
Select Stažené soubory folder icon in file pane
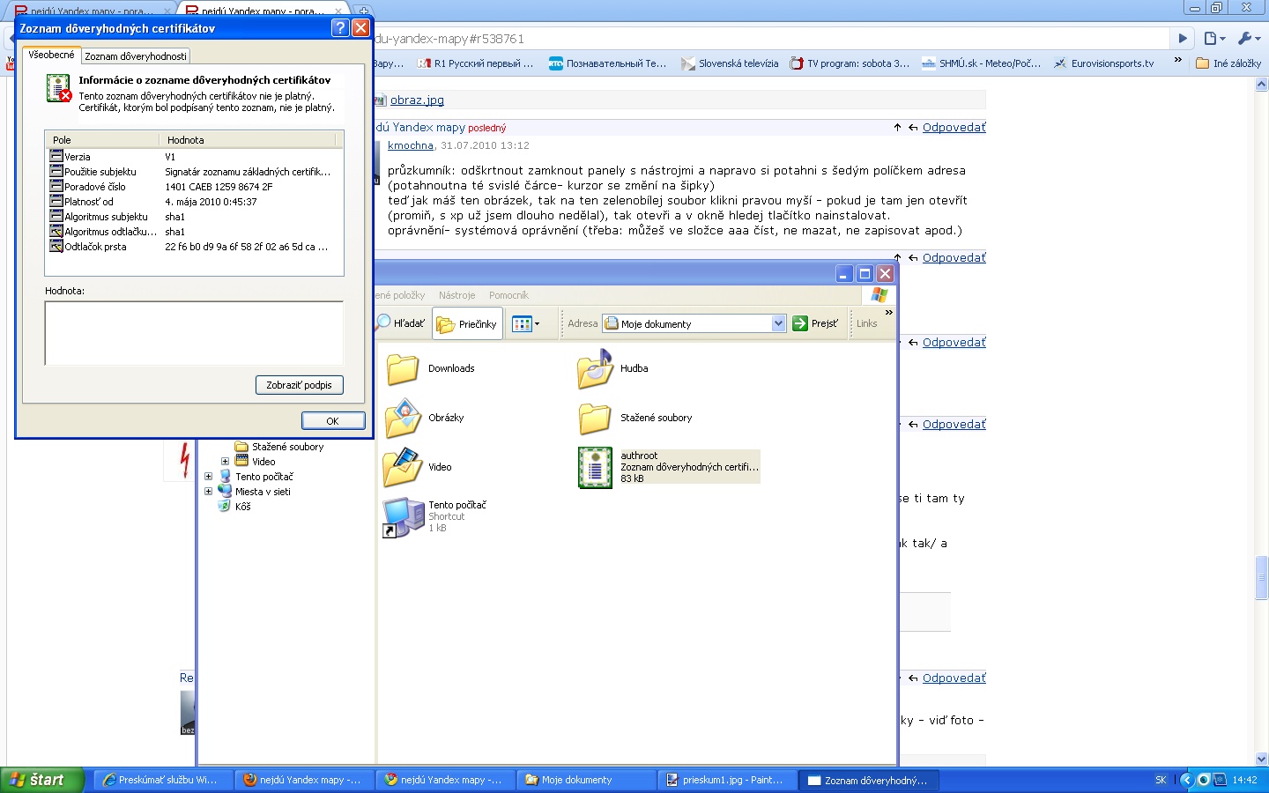coord(595,419)
